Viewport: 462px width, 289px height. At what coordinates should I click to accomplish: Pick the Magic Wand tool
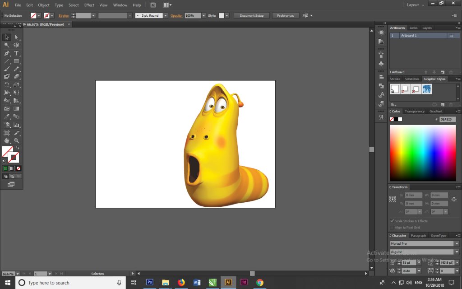(x=7, y=45)
